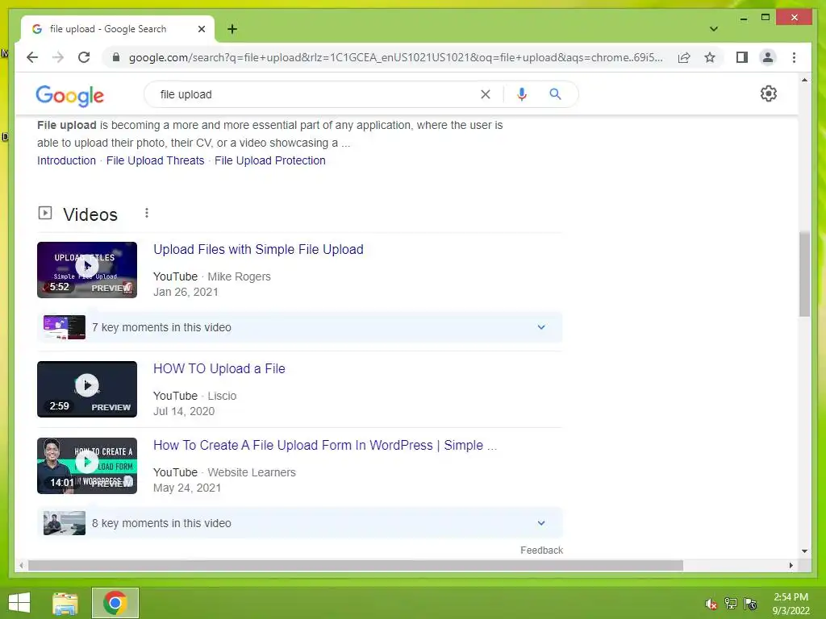Click the Google logo

[x=69, y=96]
